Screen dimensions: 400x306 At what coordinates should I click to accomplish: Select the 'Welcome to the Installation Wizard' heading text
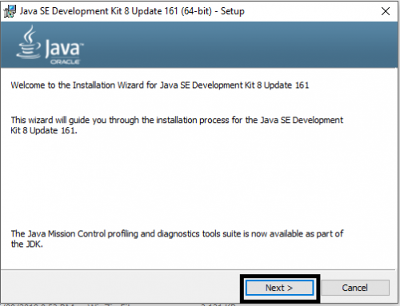point(160,85)
